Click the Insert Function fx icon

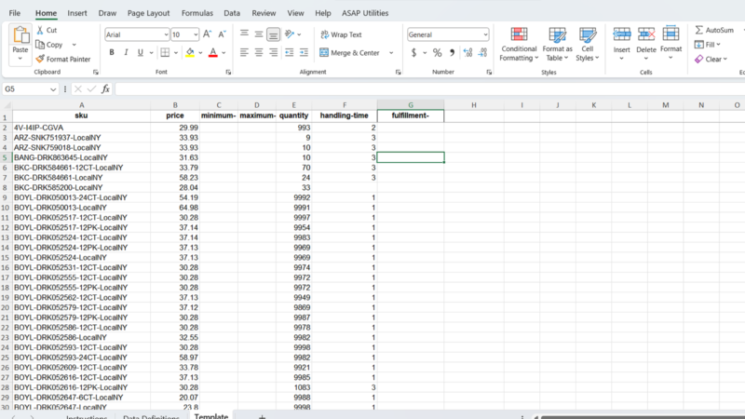coord(106,89)
